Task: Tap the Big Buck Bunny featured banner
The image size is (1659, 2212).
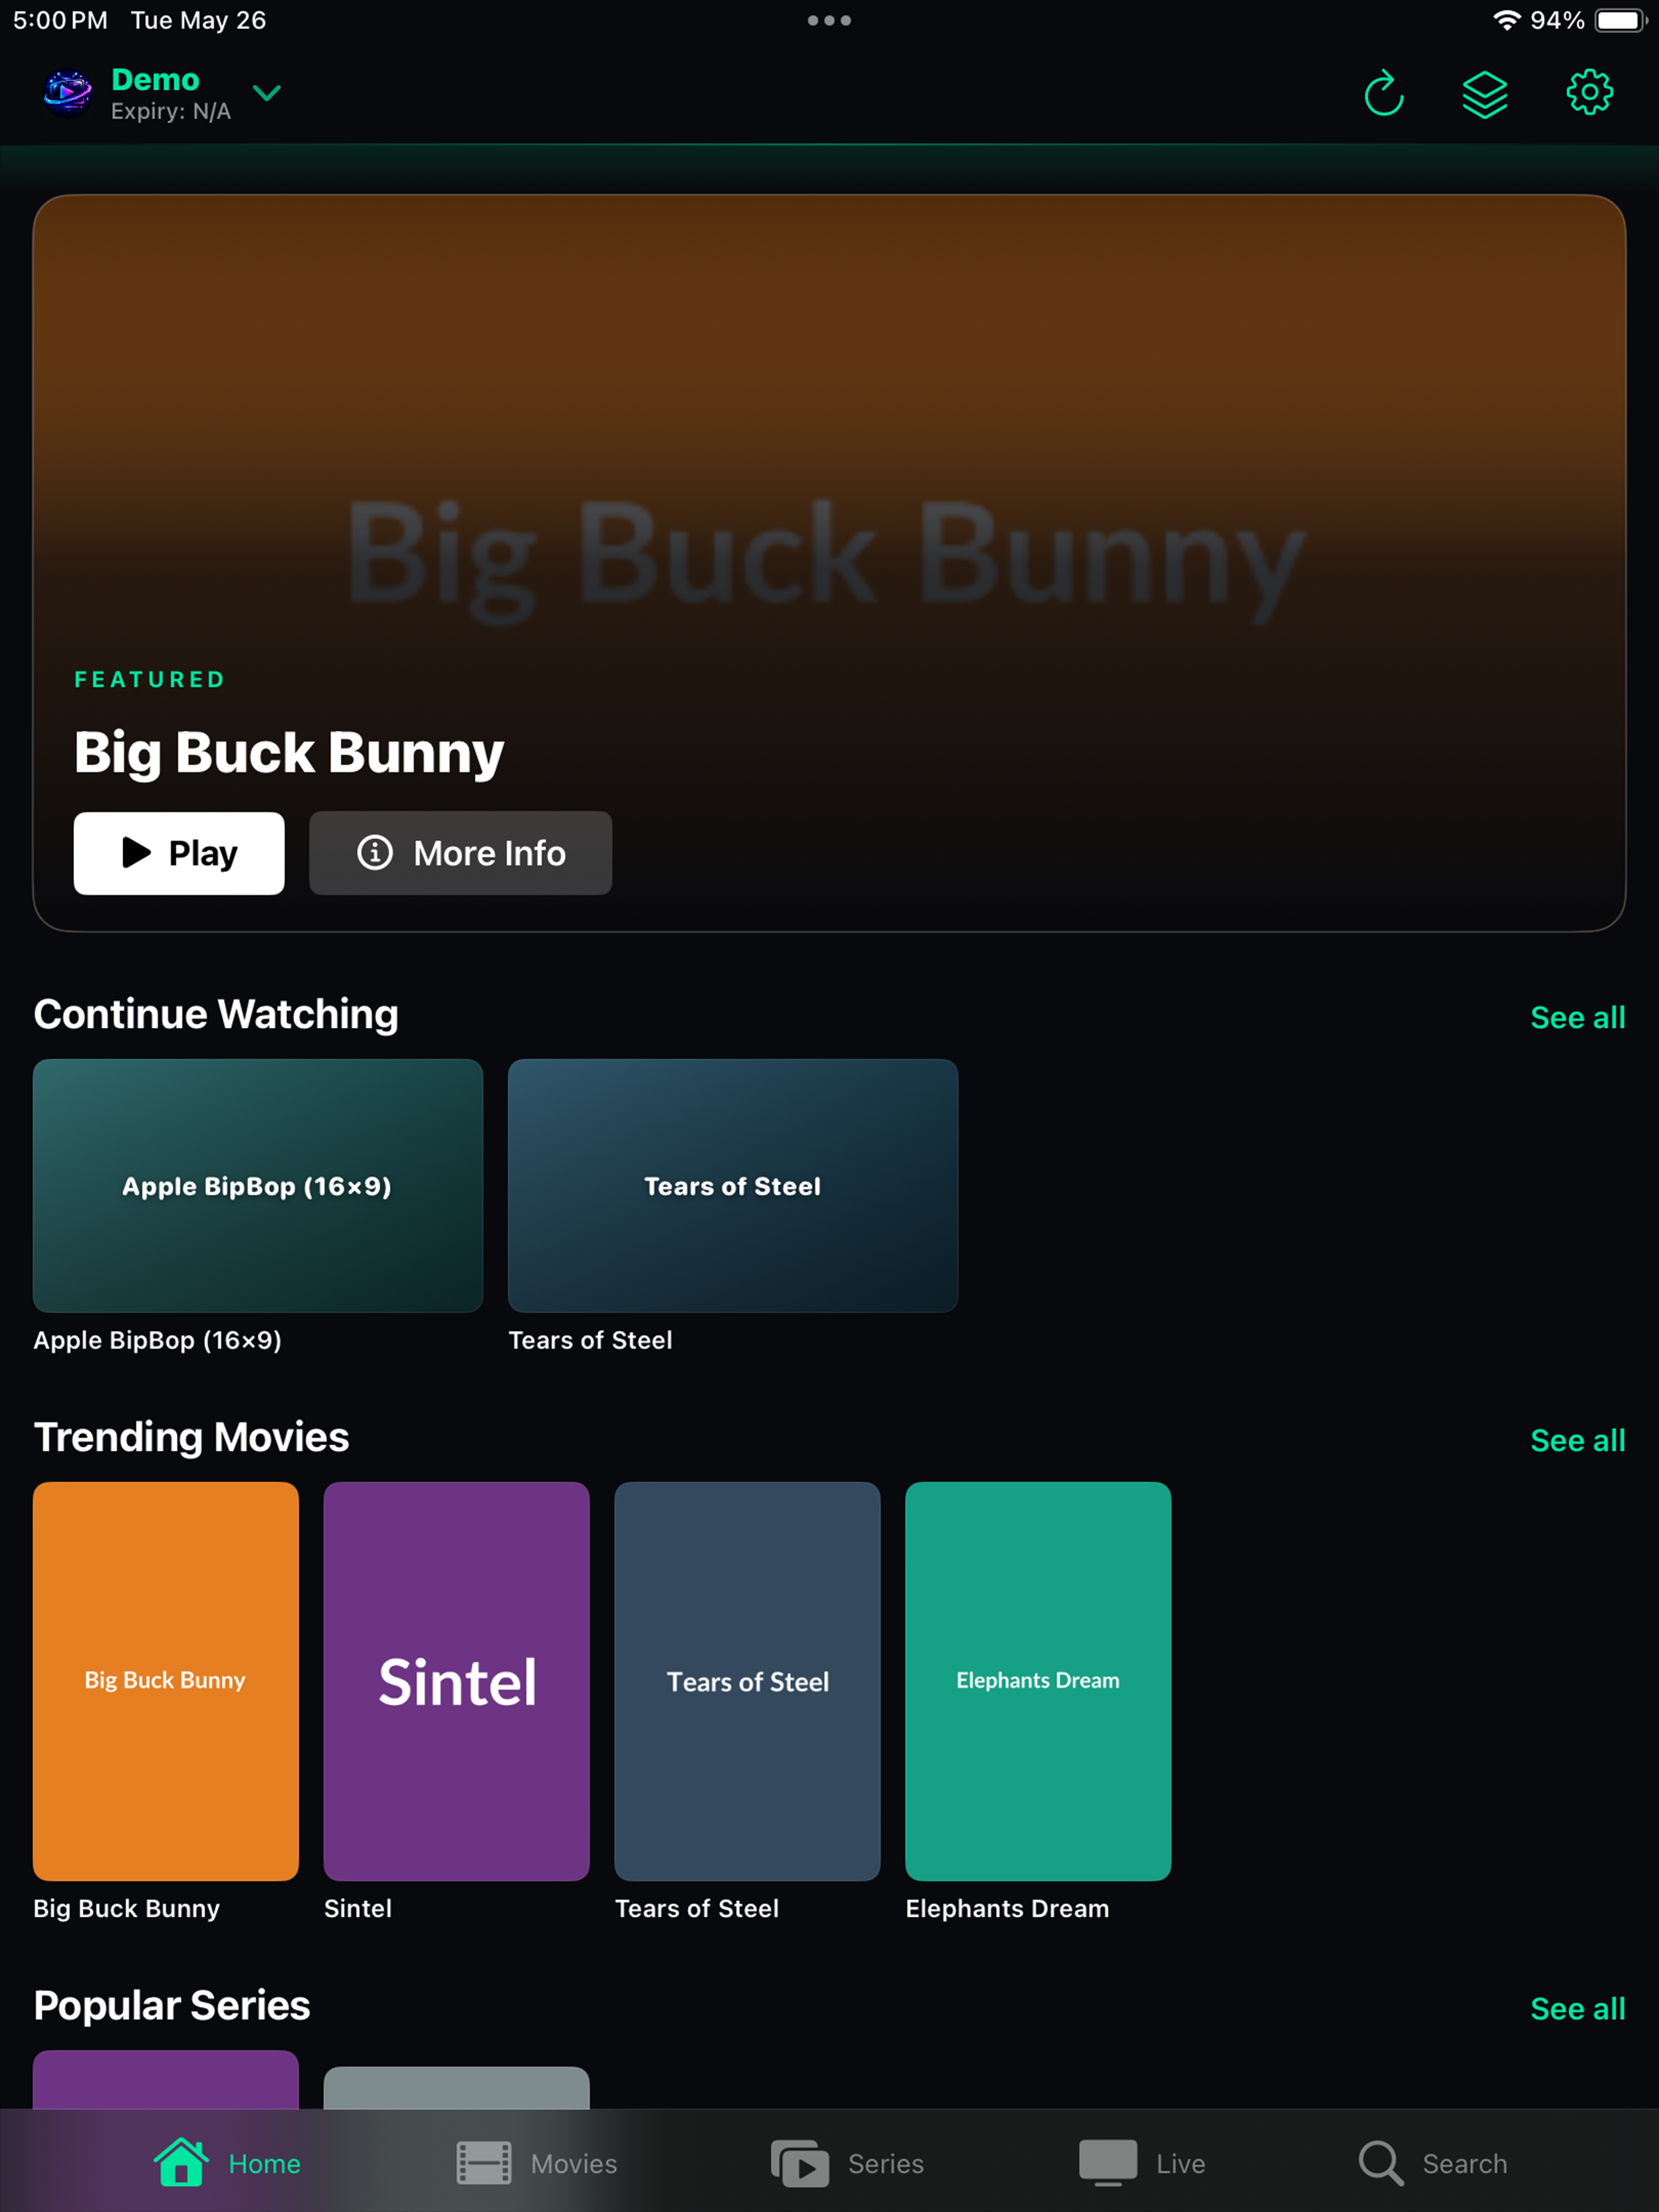Action: point(829,563)
